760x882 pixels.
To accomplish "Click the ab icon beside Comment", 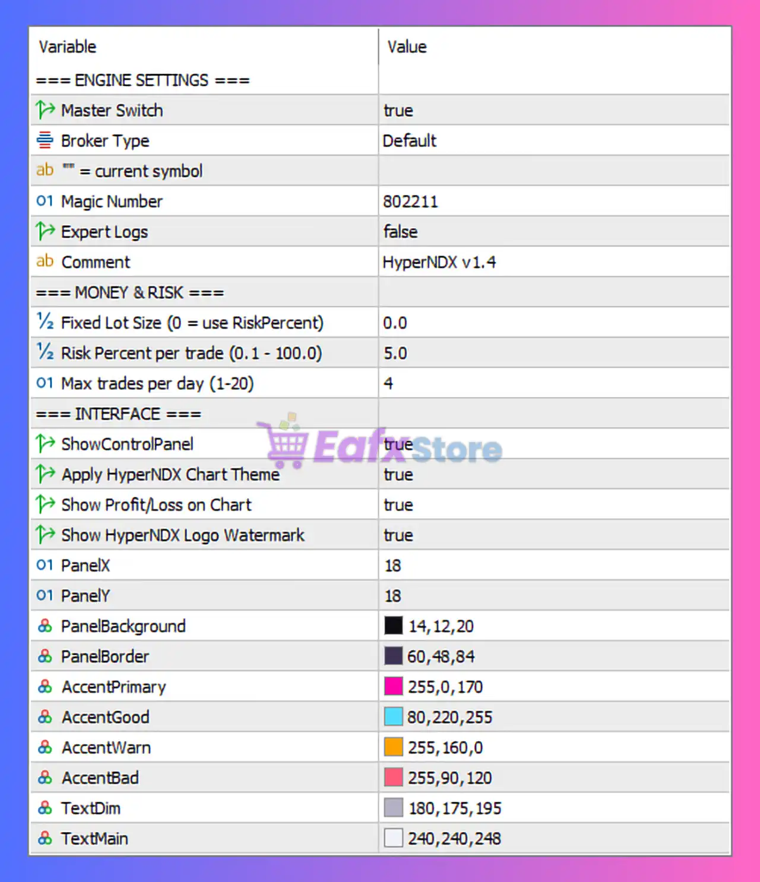I will [x=44, y=262].
